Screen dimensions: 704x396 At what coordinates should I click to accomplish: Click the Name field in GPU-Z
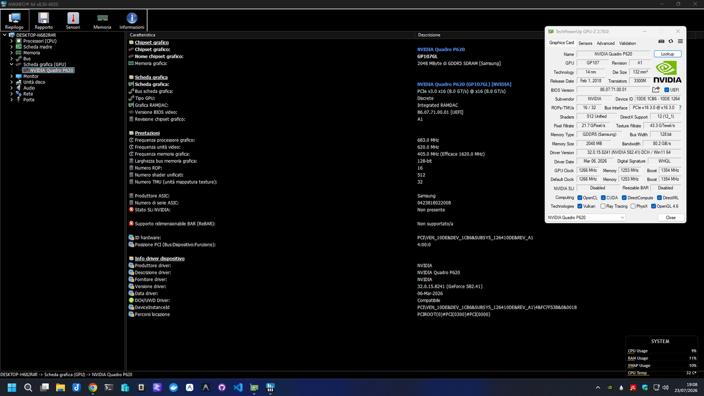(x=613, y=54)
